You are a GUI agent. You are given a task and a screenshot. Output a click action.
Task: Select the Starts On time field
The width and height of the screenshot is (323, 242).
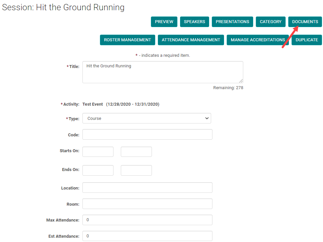(136, 152)
